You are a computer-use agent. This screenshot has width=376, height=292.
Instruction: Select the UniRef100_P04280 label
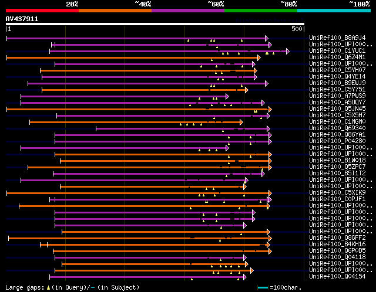tap(337, 141)
